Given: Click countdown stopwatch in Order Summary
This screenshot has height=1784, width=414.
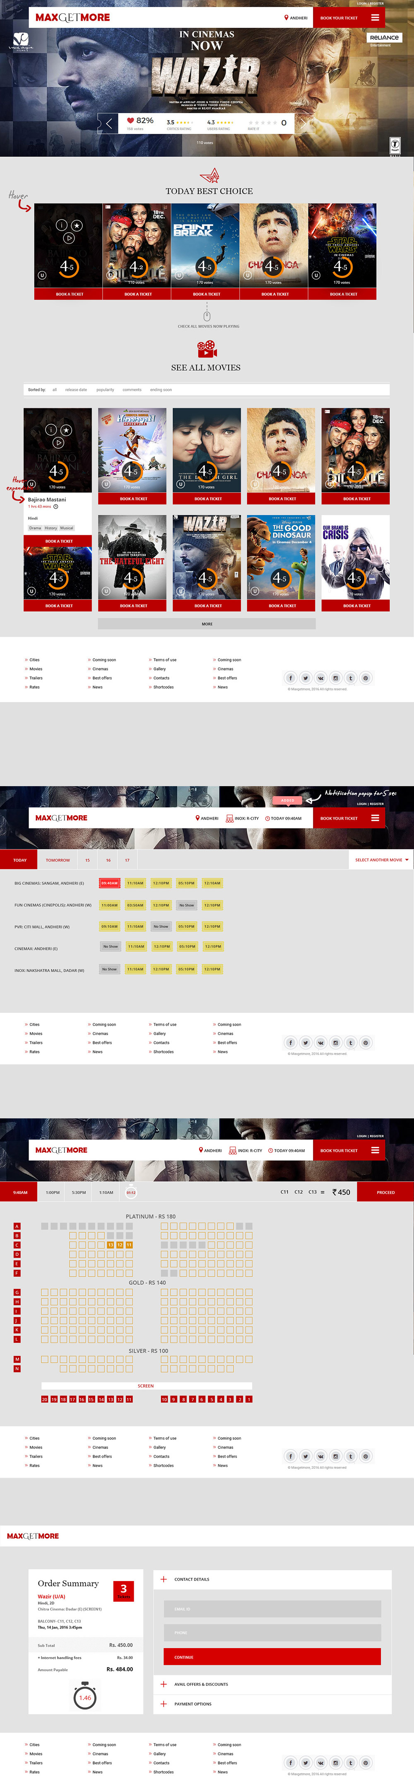Looking at the screenshot, I should tap(84, 1697).
